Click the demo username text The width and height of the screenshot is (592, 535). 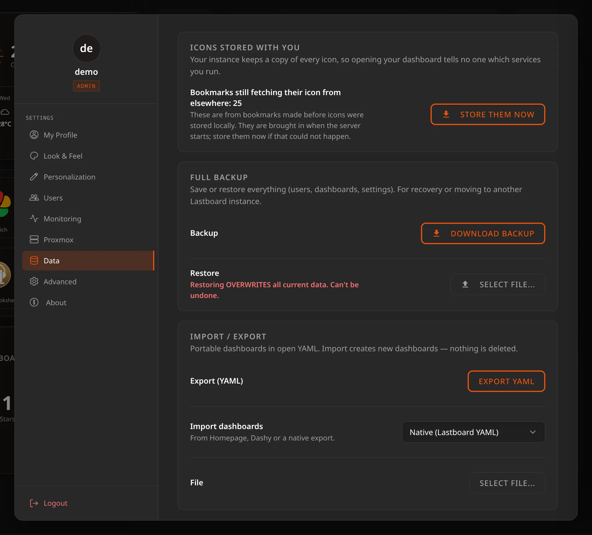pyautogui.click(x=86, y=72)
